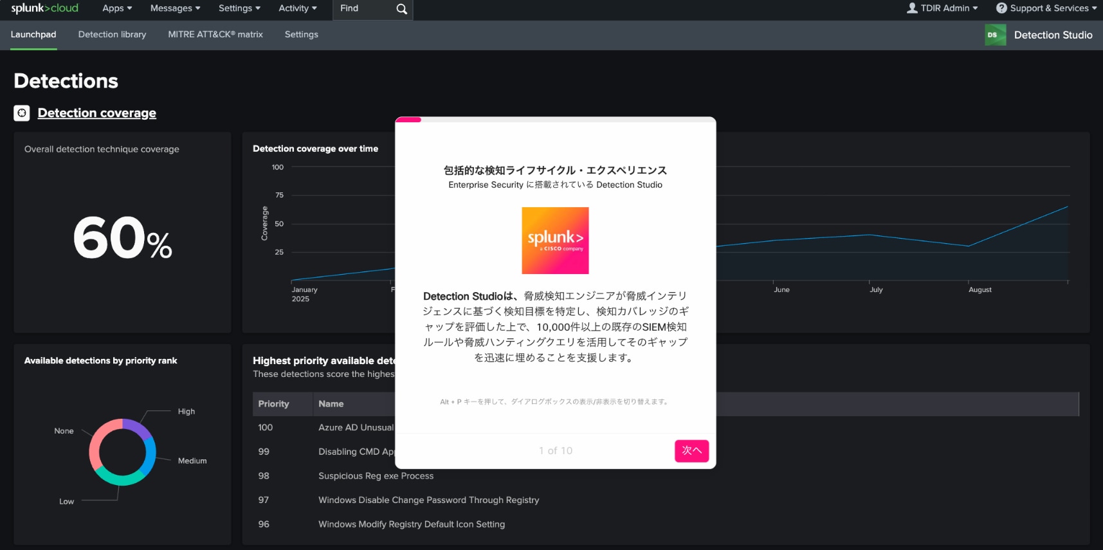The width and height of the screenshot is (1103, 550).
Task: Click Available detections by priority rank title
Action: 100,361
